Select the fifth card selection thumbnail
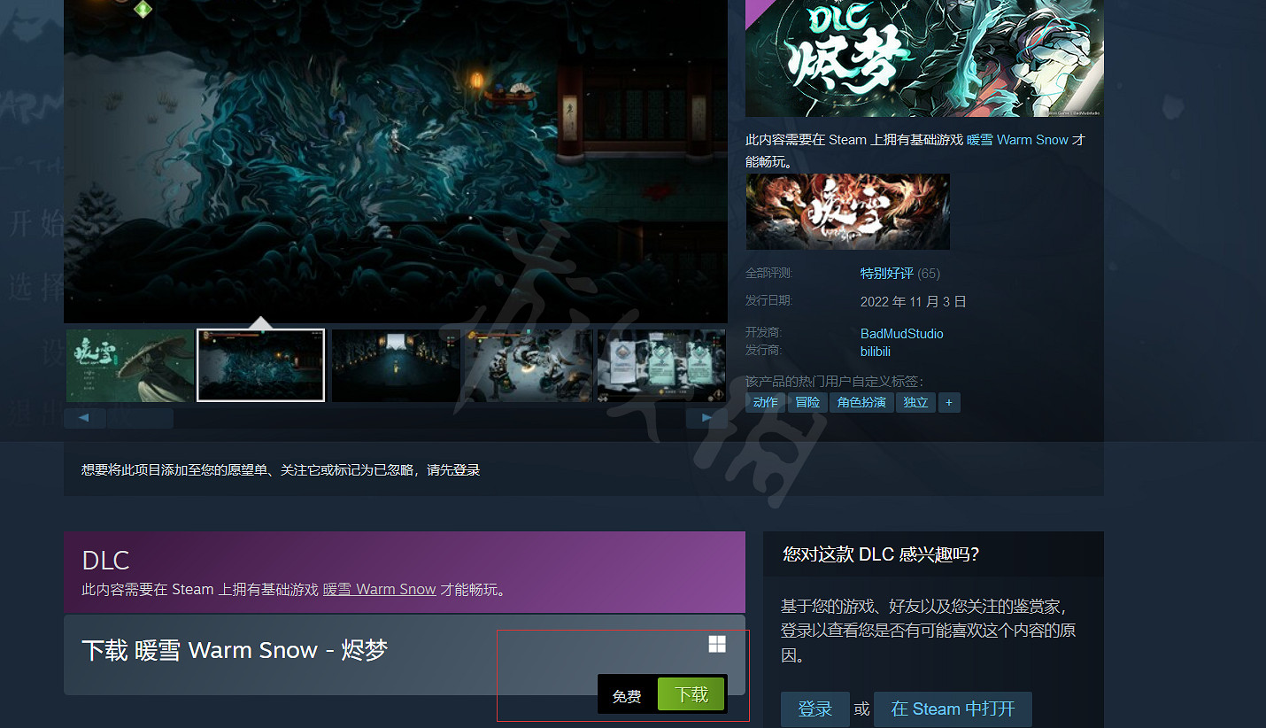1266x728 pixels. point(660,366)
